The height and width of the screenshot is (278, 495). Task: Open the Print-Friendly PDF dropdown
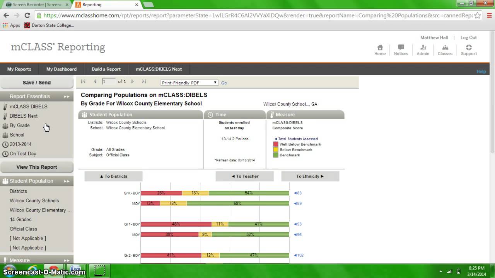coord(189,83)
